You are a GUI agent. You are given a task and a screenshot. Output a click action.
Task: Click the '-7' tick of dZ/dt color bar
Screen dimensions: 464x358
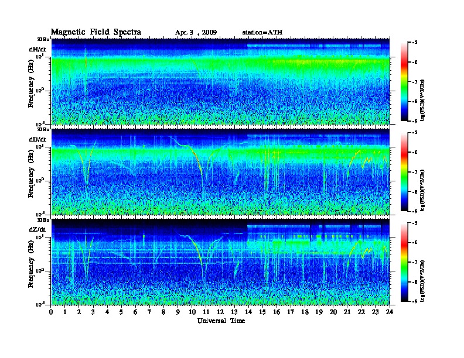click(x=415, y=262)
